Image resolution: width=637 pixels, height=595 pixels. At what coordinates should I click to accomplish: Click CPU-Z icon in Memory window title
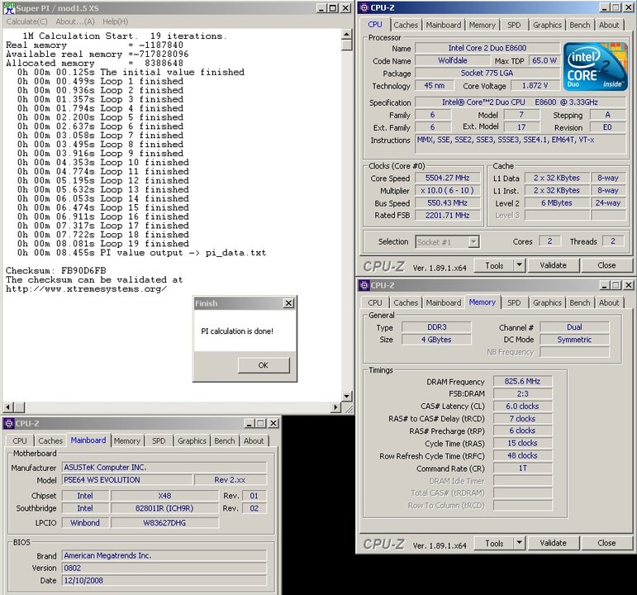pos(364,285)
